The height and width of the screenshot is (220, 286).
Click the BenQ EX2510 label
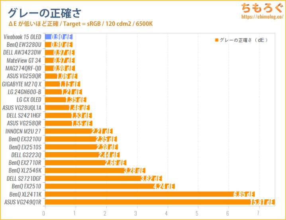click(x=26, y=186)
